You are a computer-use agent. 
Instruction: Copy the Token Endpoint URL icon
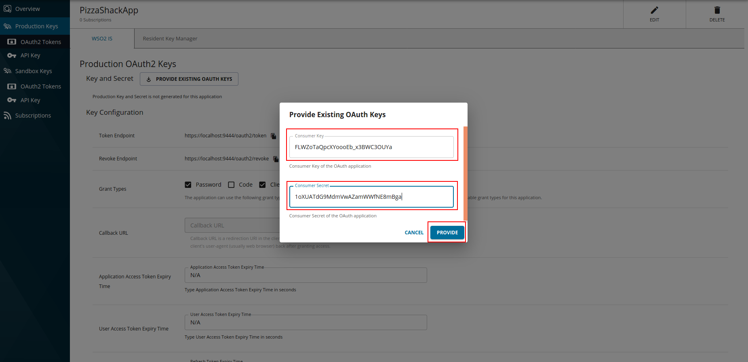pos(274,136)
